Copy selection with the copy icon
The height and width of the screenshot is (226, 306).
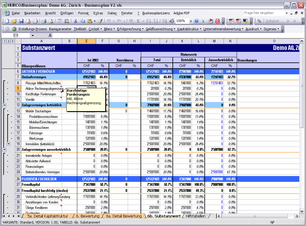point(82,21)
